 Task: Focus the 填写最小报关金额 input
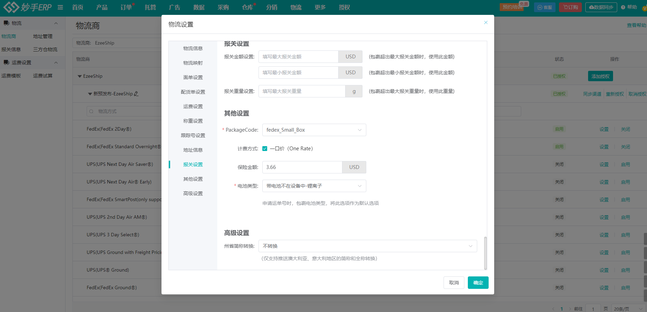click(x=298, y=73)
